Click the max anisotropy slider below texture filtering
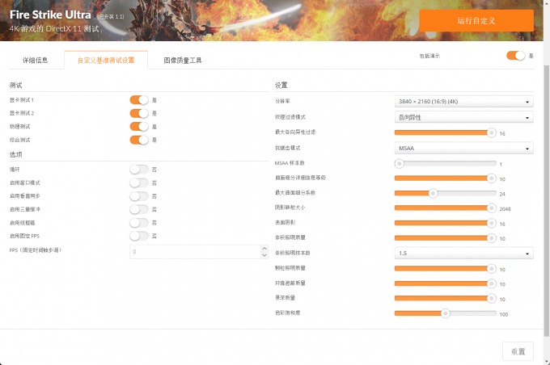This screenshot has width=550, height=365. (x=445, y=132)
